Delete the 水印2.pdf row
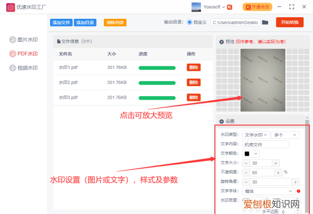The height and width of the screenshot is (214, 313). click(x=194, y=82)
